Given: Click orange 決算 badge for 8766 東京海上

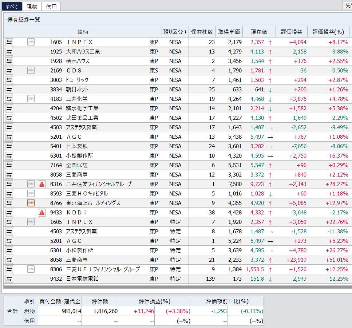Looking at the screenshot, I should pos(31,203).
